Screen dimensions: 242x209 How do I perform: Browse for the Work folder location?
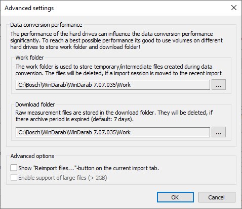tap(219, 85)
